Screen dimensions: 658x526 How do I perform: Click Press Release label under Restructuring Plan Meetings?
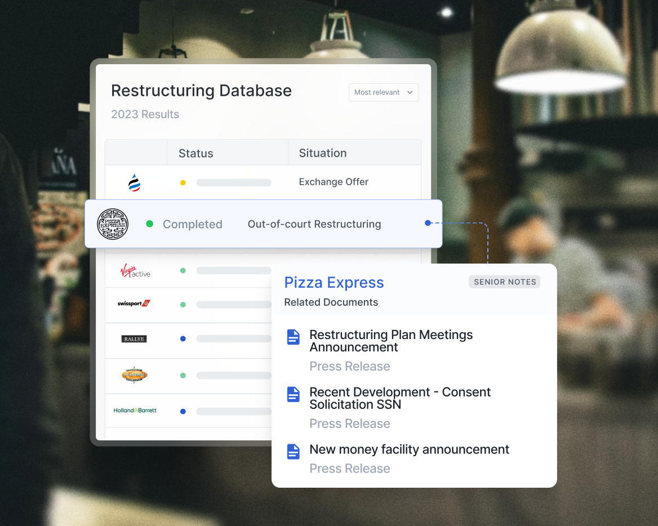[x=350, y=366]
